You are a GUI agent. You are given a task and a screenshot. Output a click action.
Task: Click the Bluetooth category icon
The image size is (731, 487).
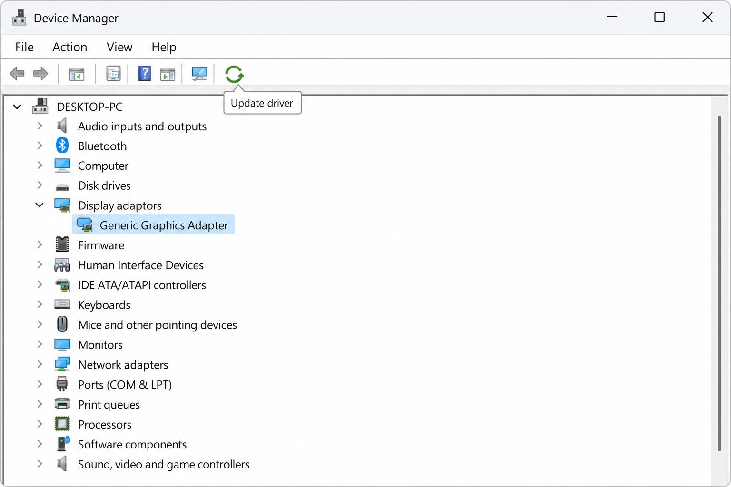[62, 146]
